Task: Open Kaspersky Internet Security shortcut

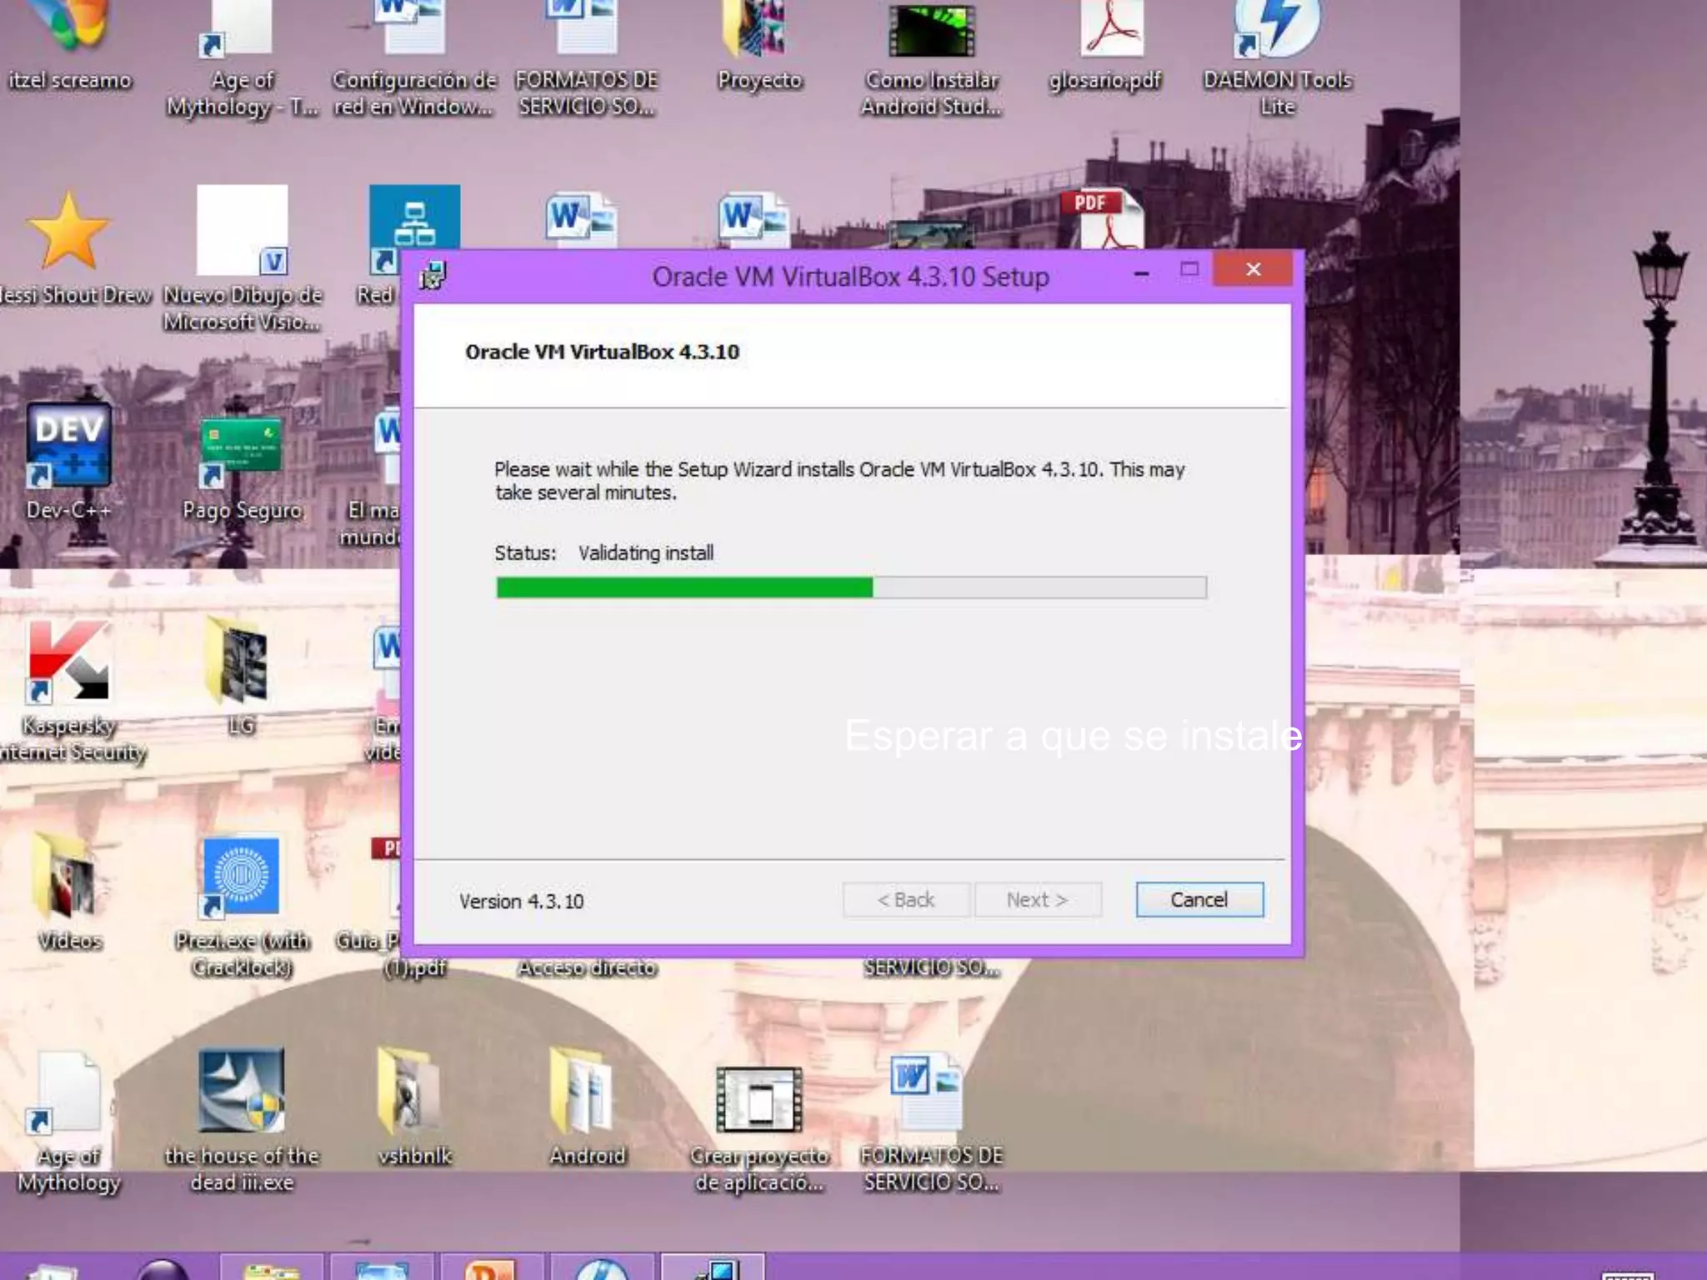Action: pyautogui.click(x=69, y=662)
